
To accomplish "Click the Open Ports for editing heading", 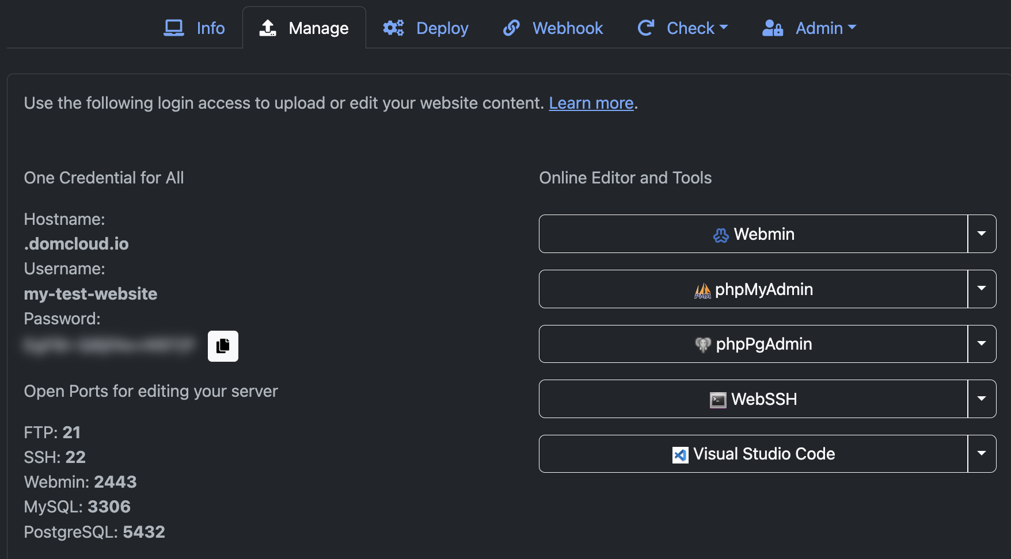I will click(151, 391).
